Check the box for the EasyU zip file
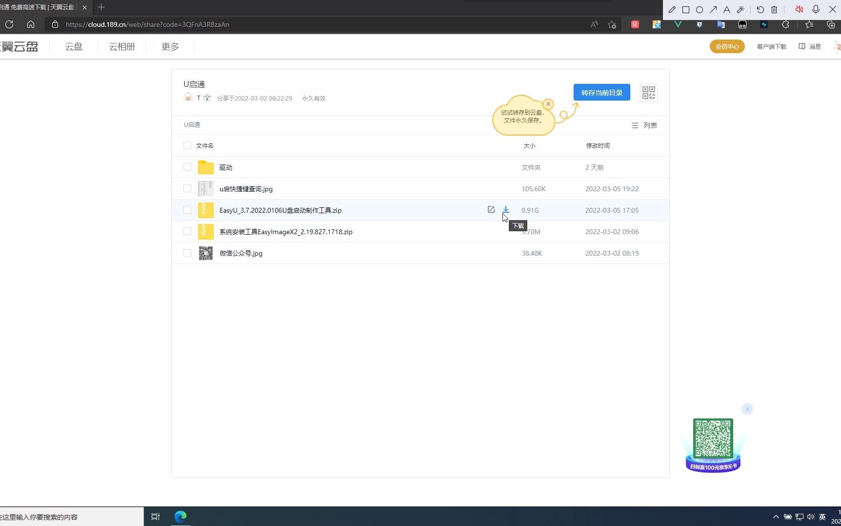 click(187, 210)
